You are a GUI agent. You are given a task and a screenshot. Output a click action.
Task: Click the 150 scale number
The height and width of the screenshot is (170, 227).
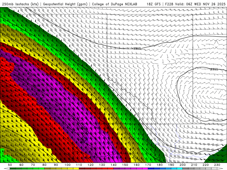125,165
